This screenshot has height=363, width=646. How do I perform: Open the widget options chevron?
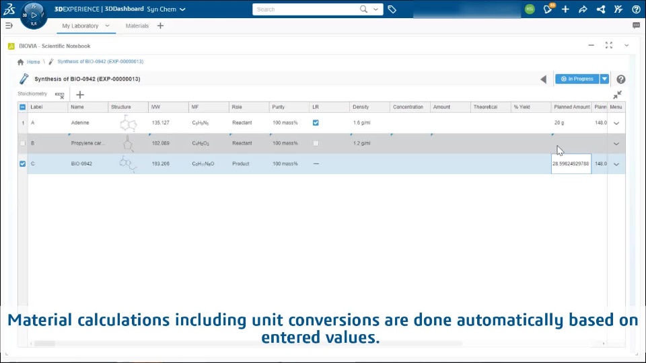pyautogui.click(x=626, y=45)
